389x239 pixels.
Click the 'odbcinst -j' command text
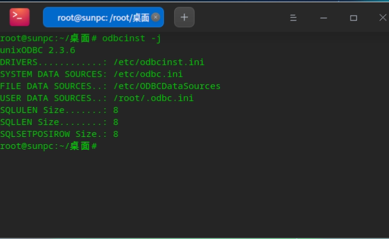click(131, 38)
